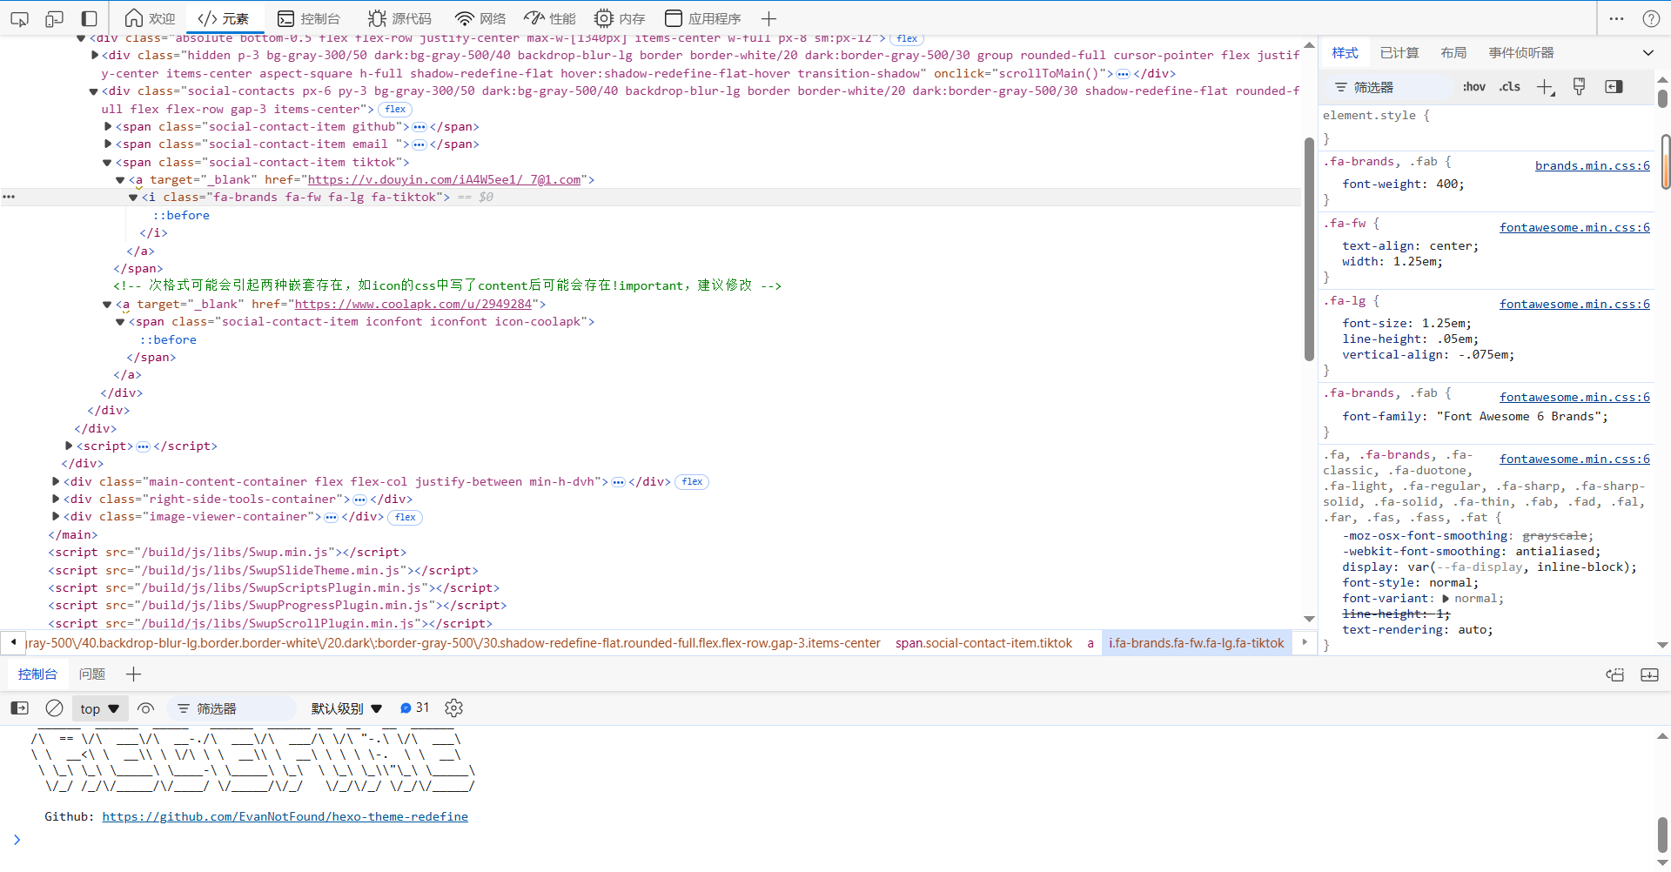
Task: Toggle the .cls class editor
Action: click(x=1509, y=87)
